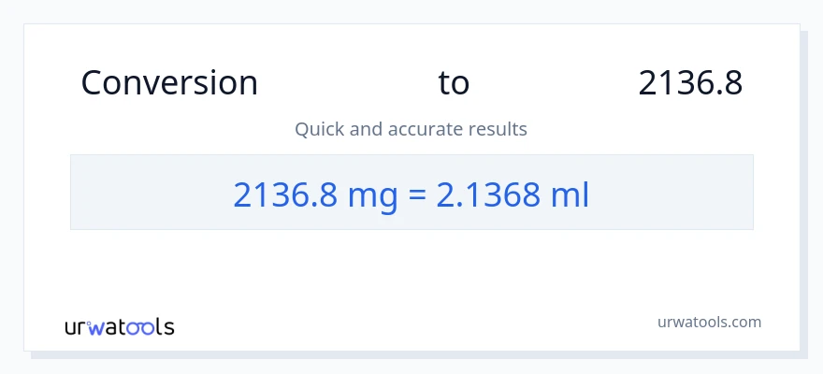Click the '2.1368' converted value
The width and height of the screenshot is (823, 374).
click(488, 194)
